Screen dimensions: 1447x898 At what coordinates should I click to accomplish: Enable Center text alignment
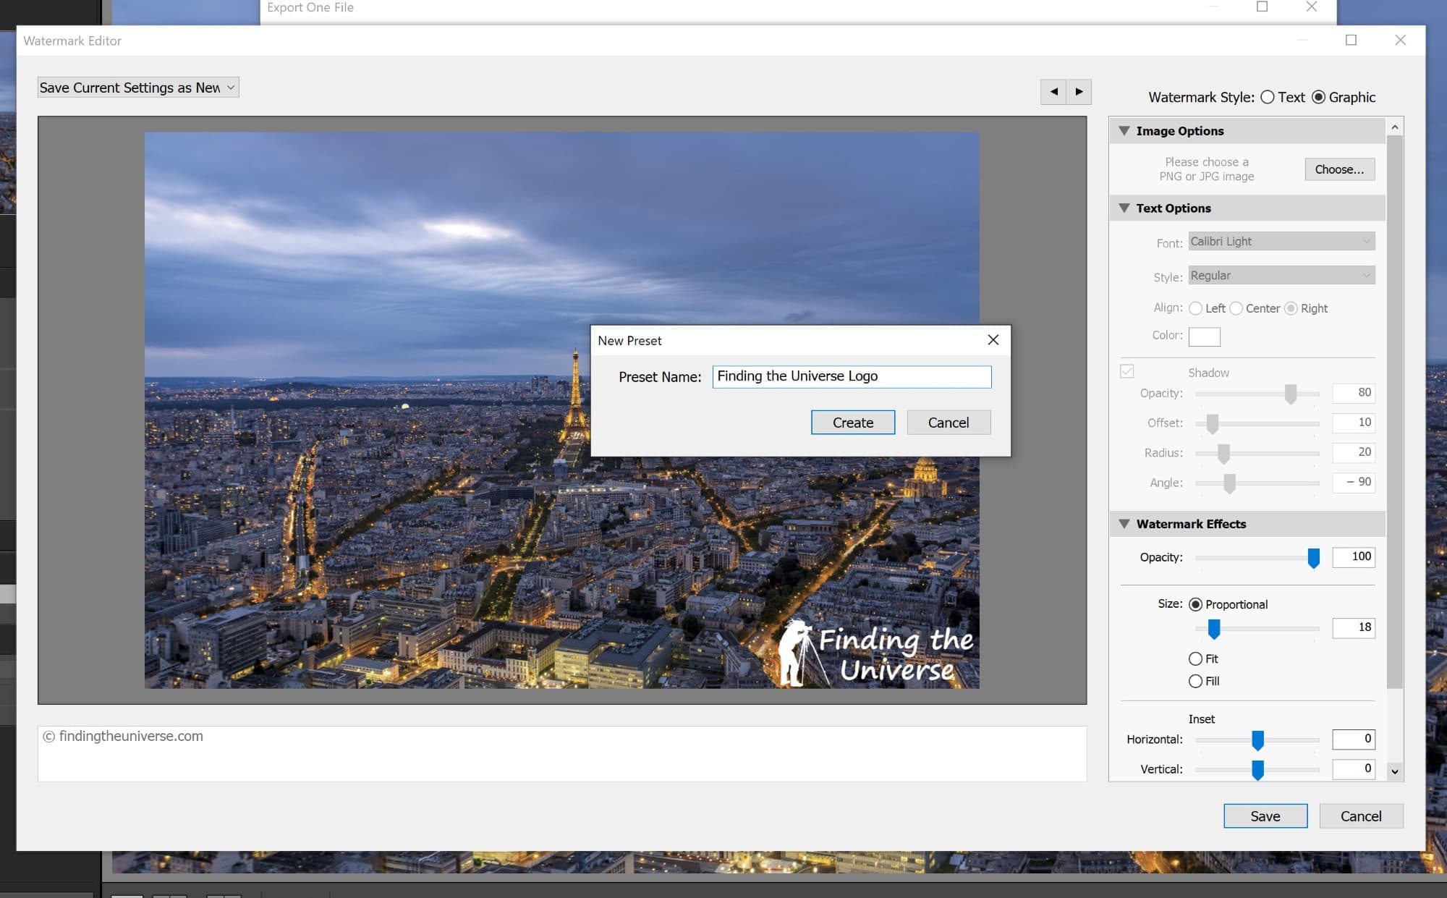pyautogui.click(x=1236, y=308)
